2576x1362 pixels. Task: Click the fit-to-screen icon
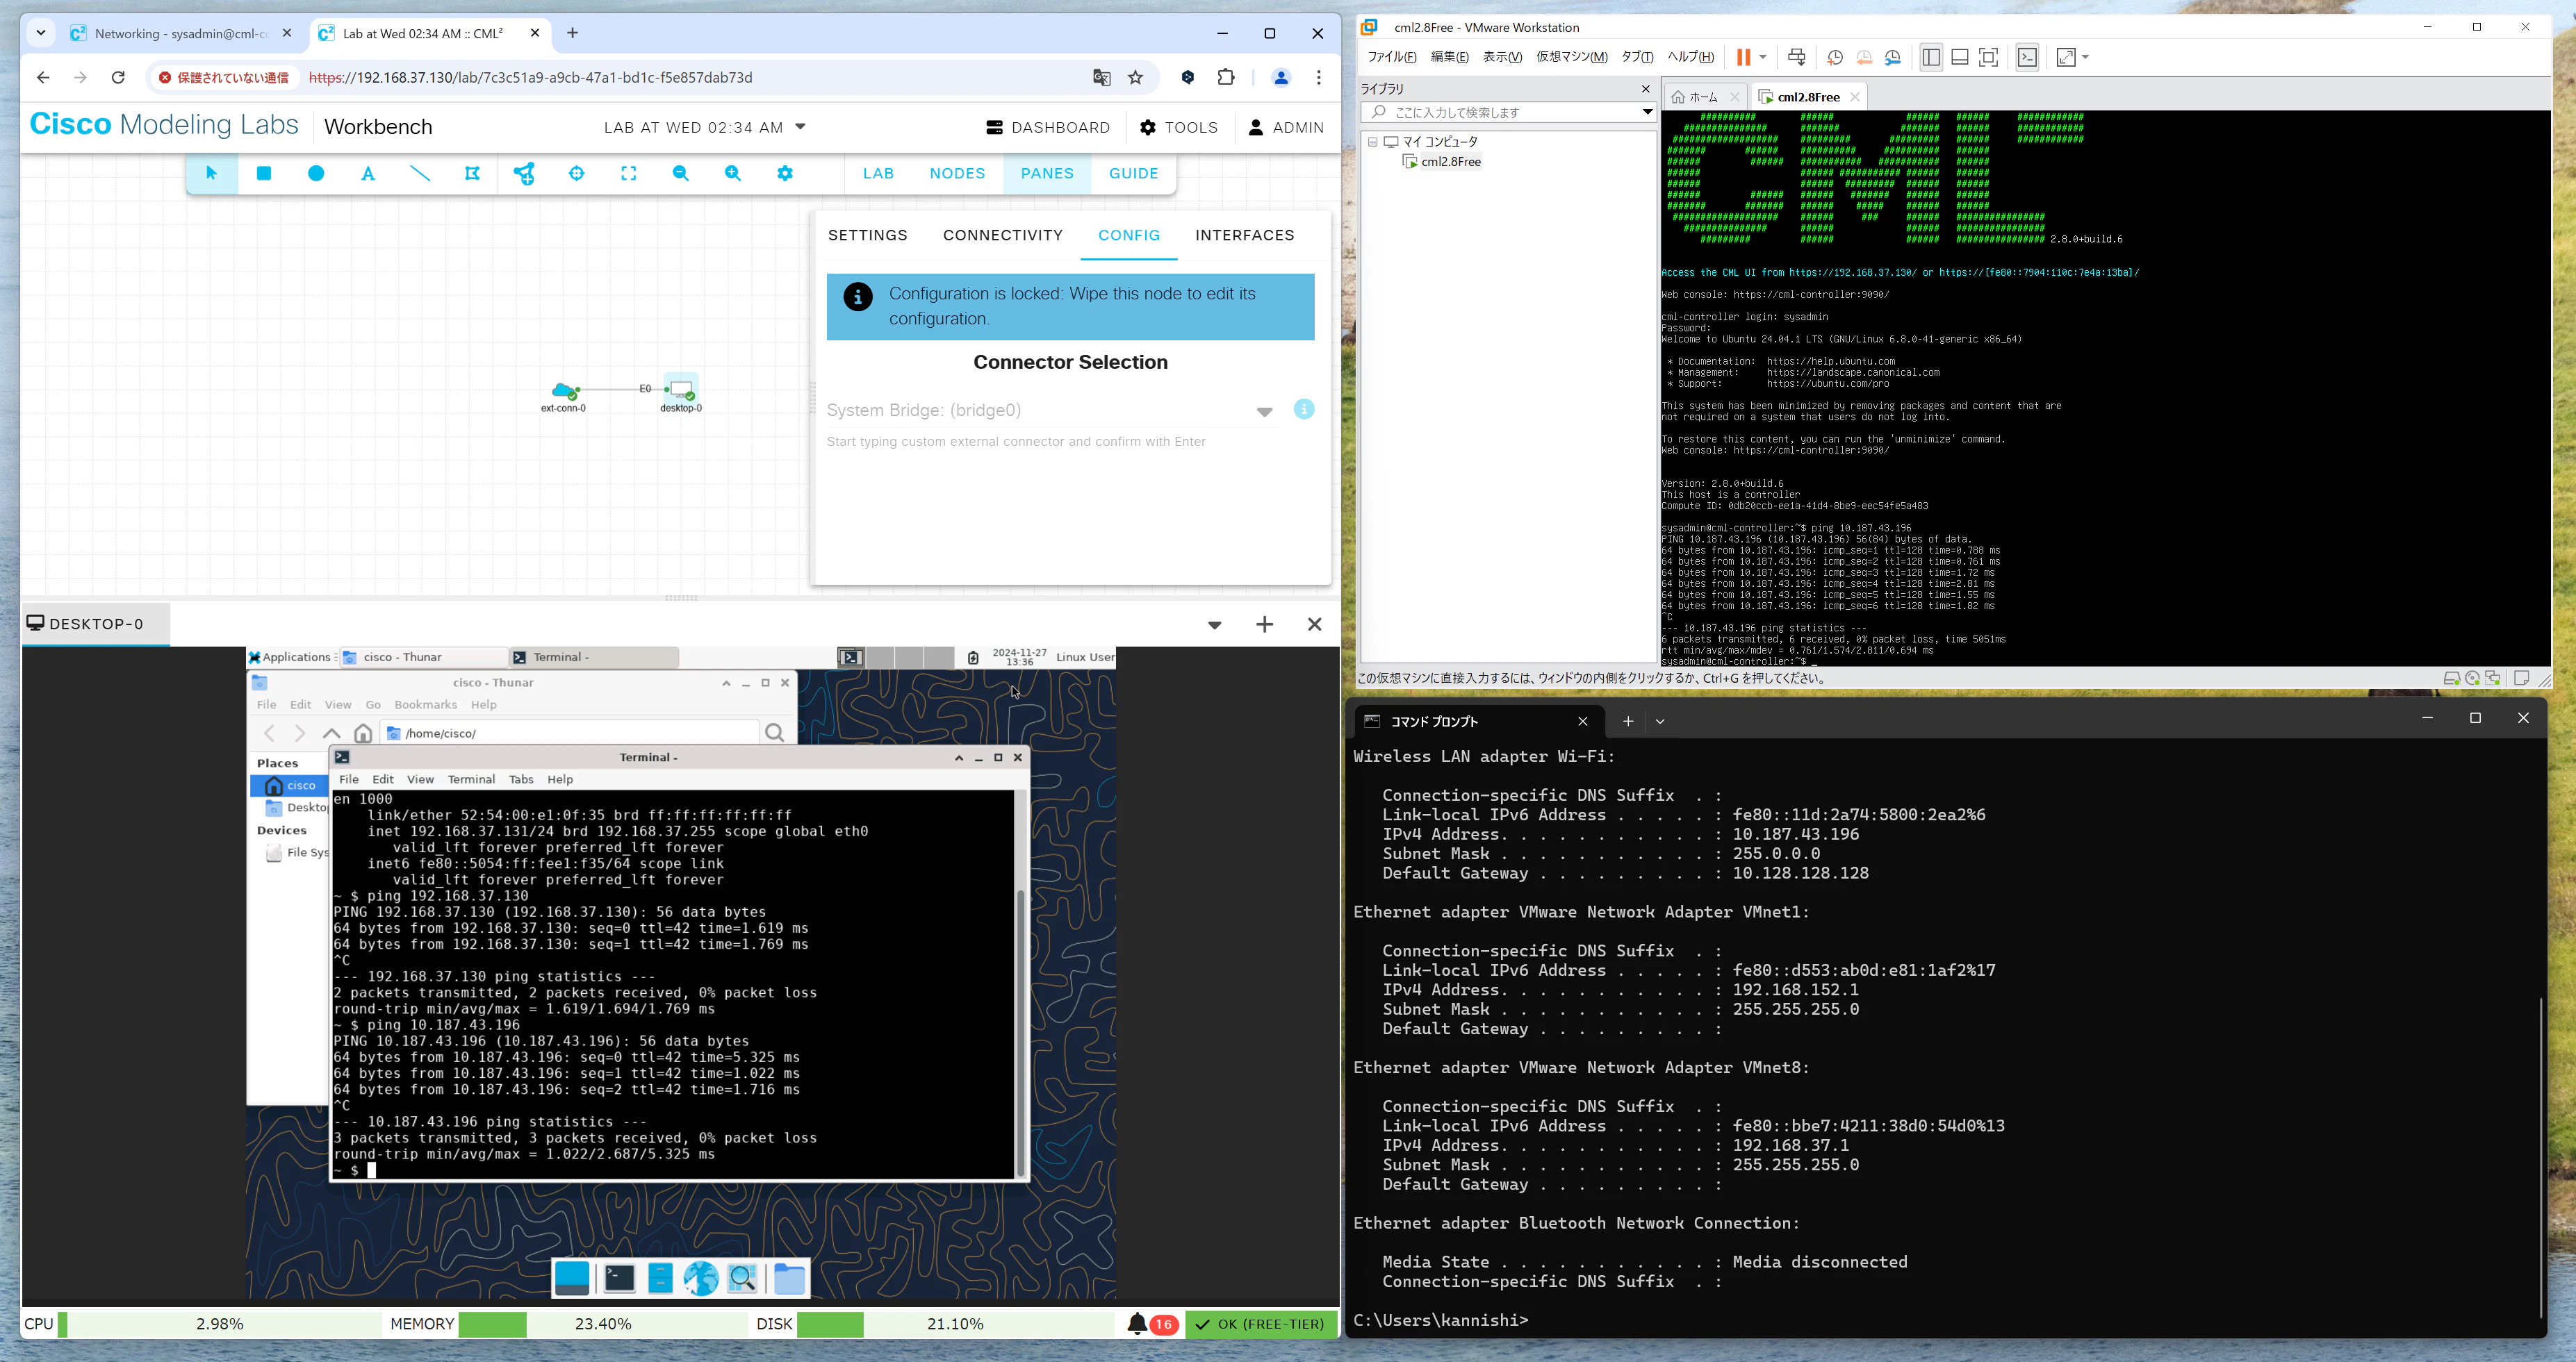click(629, 174)
